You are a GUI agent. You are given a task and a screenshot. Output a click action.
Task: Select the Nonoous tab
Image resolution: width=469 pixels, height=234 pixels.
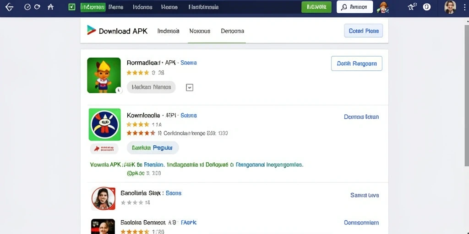(200, 31)
